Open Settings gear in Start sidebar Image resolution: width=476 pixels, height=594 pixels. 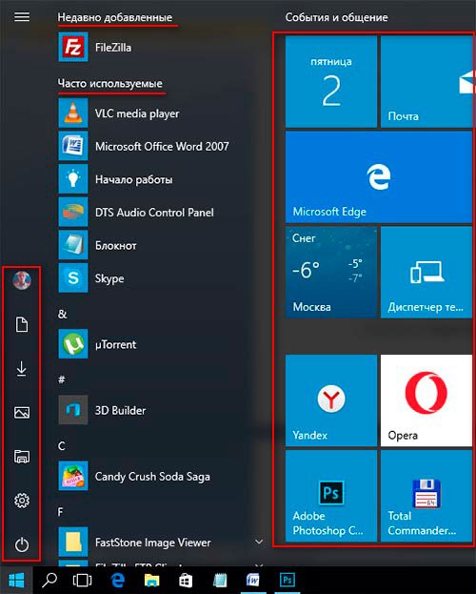point(22,501)
